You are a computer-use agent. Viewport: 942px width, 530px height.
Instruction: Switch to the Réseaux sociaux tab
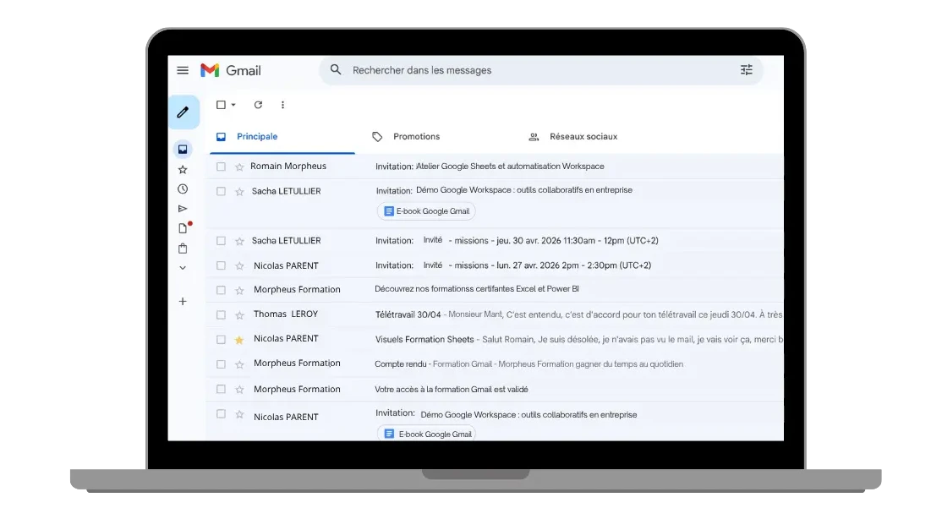[x=573, y=137]
